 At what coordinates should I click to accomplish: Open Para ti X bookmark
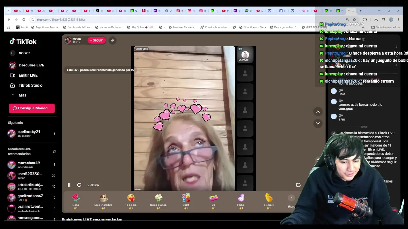pos(22,27)
